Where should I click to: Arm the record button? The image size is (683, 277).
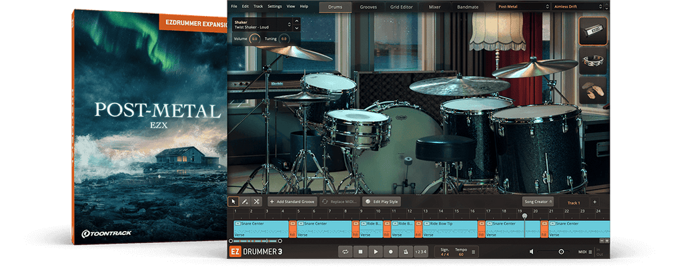point(391,251)
